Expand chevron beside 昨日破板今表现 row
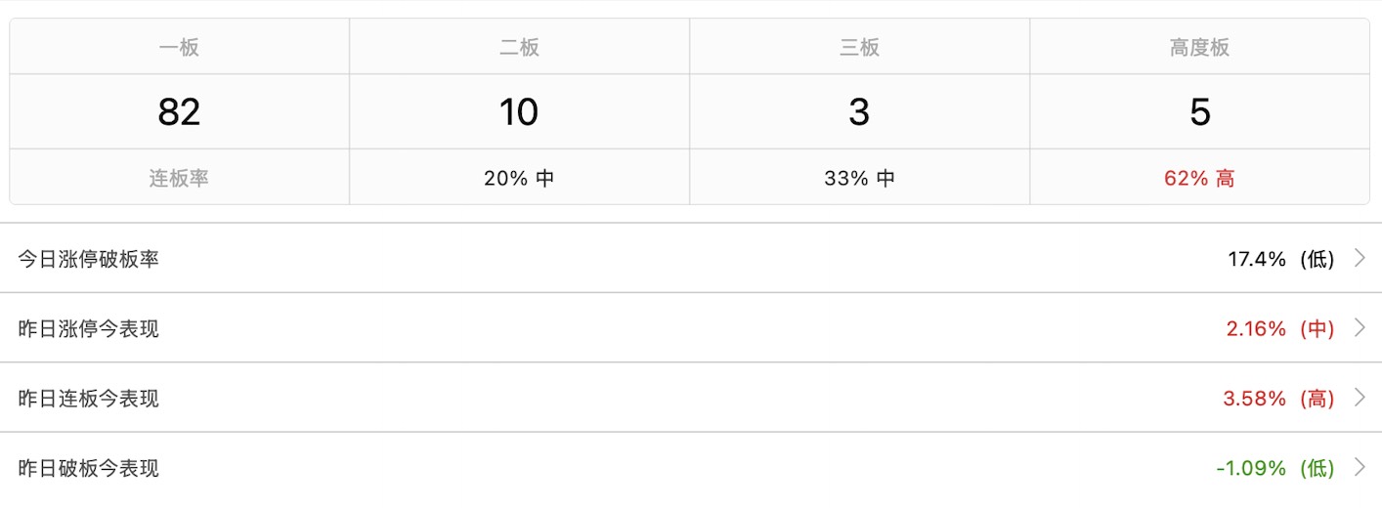The height and width of the screenshot is (508, 1382). click(1359, 468)
